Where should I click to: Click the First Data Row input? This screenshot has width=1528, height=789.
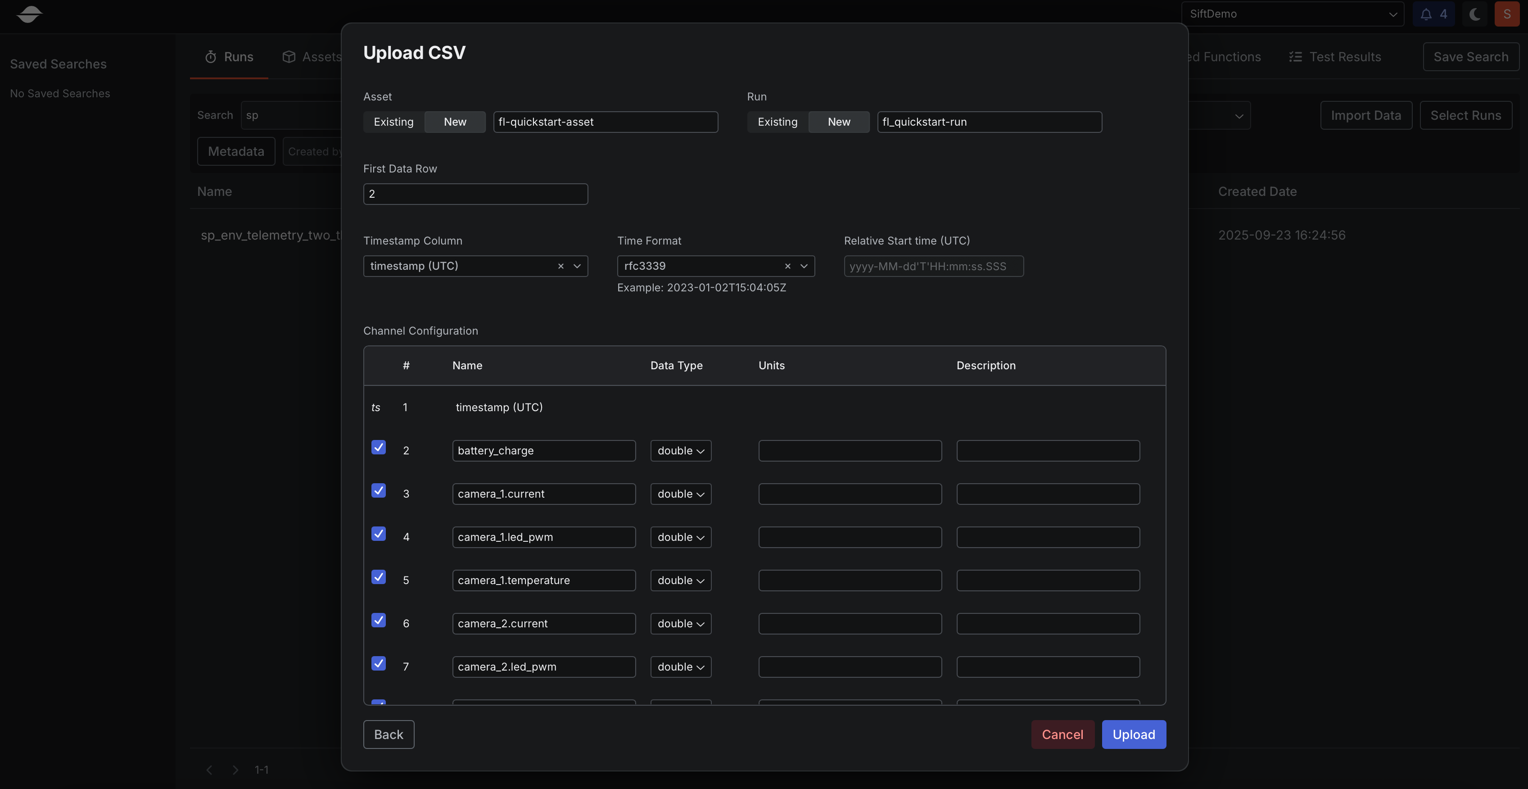coord(475,194)
